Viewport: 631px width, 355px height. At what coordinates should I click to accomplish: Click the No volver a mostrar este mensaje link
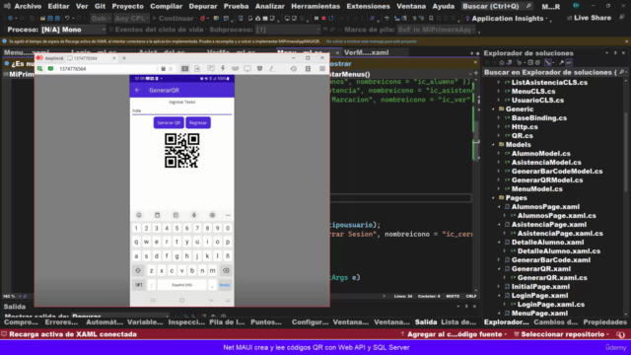(371, 41)
